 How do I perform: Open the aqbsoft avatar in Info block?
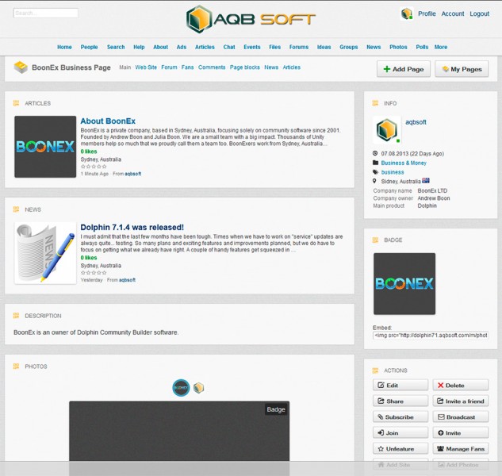(387, 130)
